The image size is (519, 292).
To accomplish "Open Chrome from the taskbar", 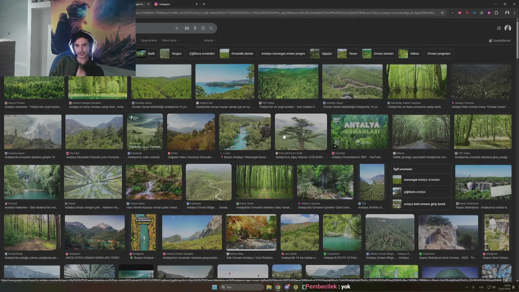I will (x=278, y=287).
